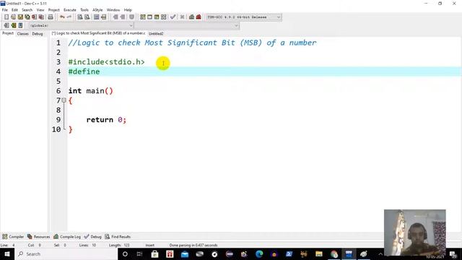This screenshot has width=462, height=260.
Task: Run the program using Run icon
Action: (149, 17)
